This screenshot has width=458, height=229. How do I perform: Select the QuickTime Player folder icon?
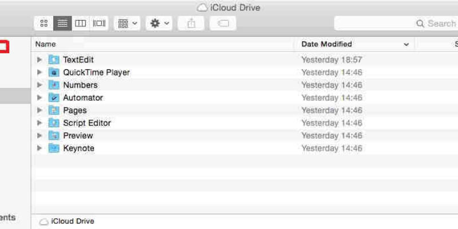pos(54,72)
